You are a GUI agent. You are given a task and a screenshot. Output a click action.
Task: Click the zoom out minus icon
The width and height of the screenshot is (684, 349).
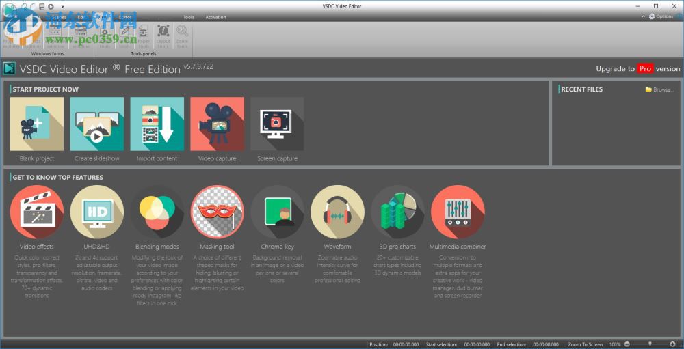coord(627,344)
